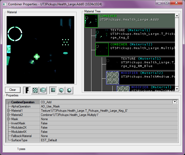Expand the Material1 property row
Viewport: 185px width, 155px height.
(8, 111)
